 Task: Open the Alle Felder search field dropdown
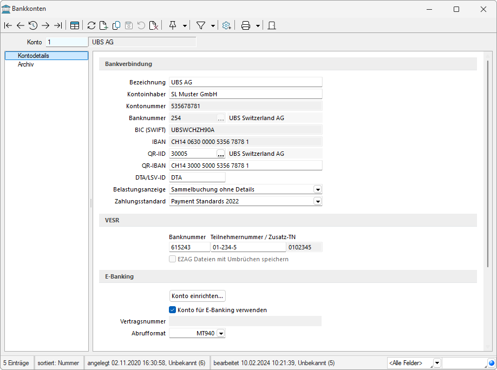437,363
